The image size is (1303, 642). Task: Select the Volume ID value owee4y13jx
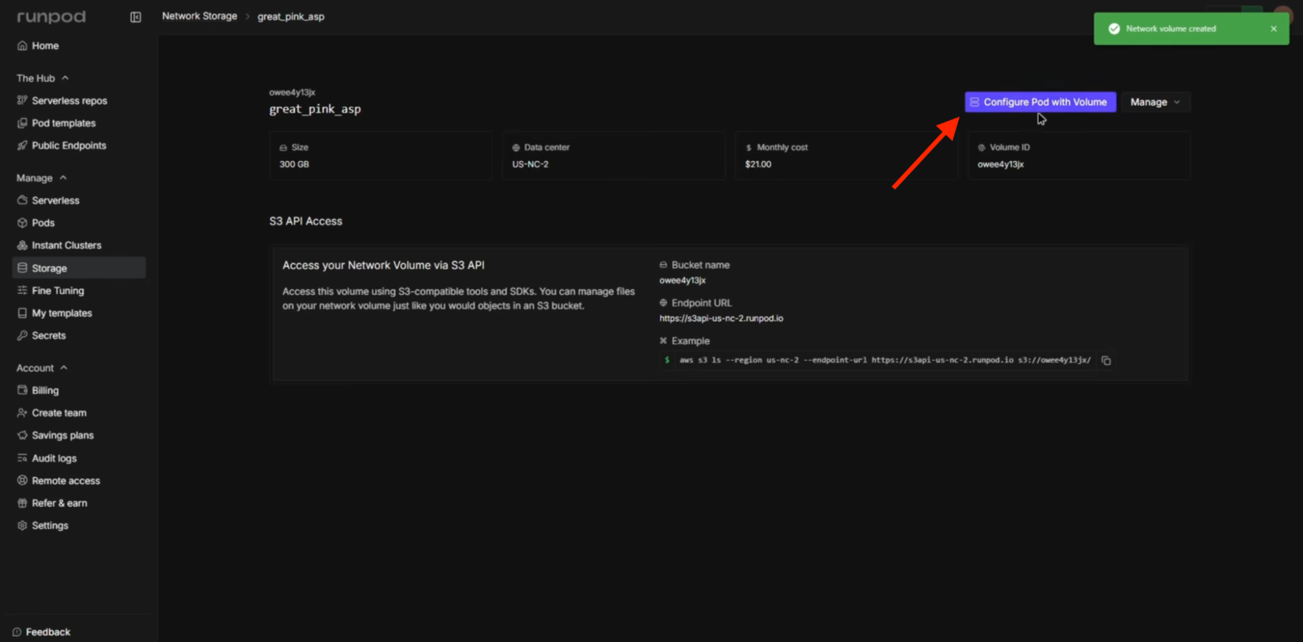point(1001,164)
